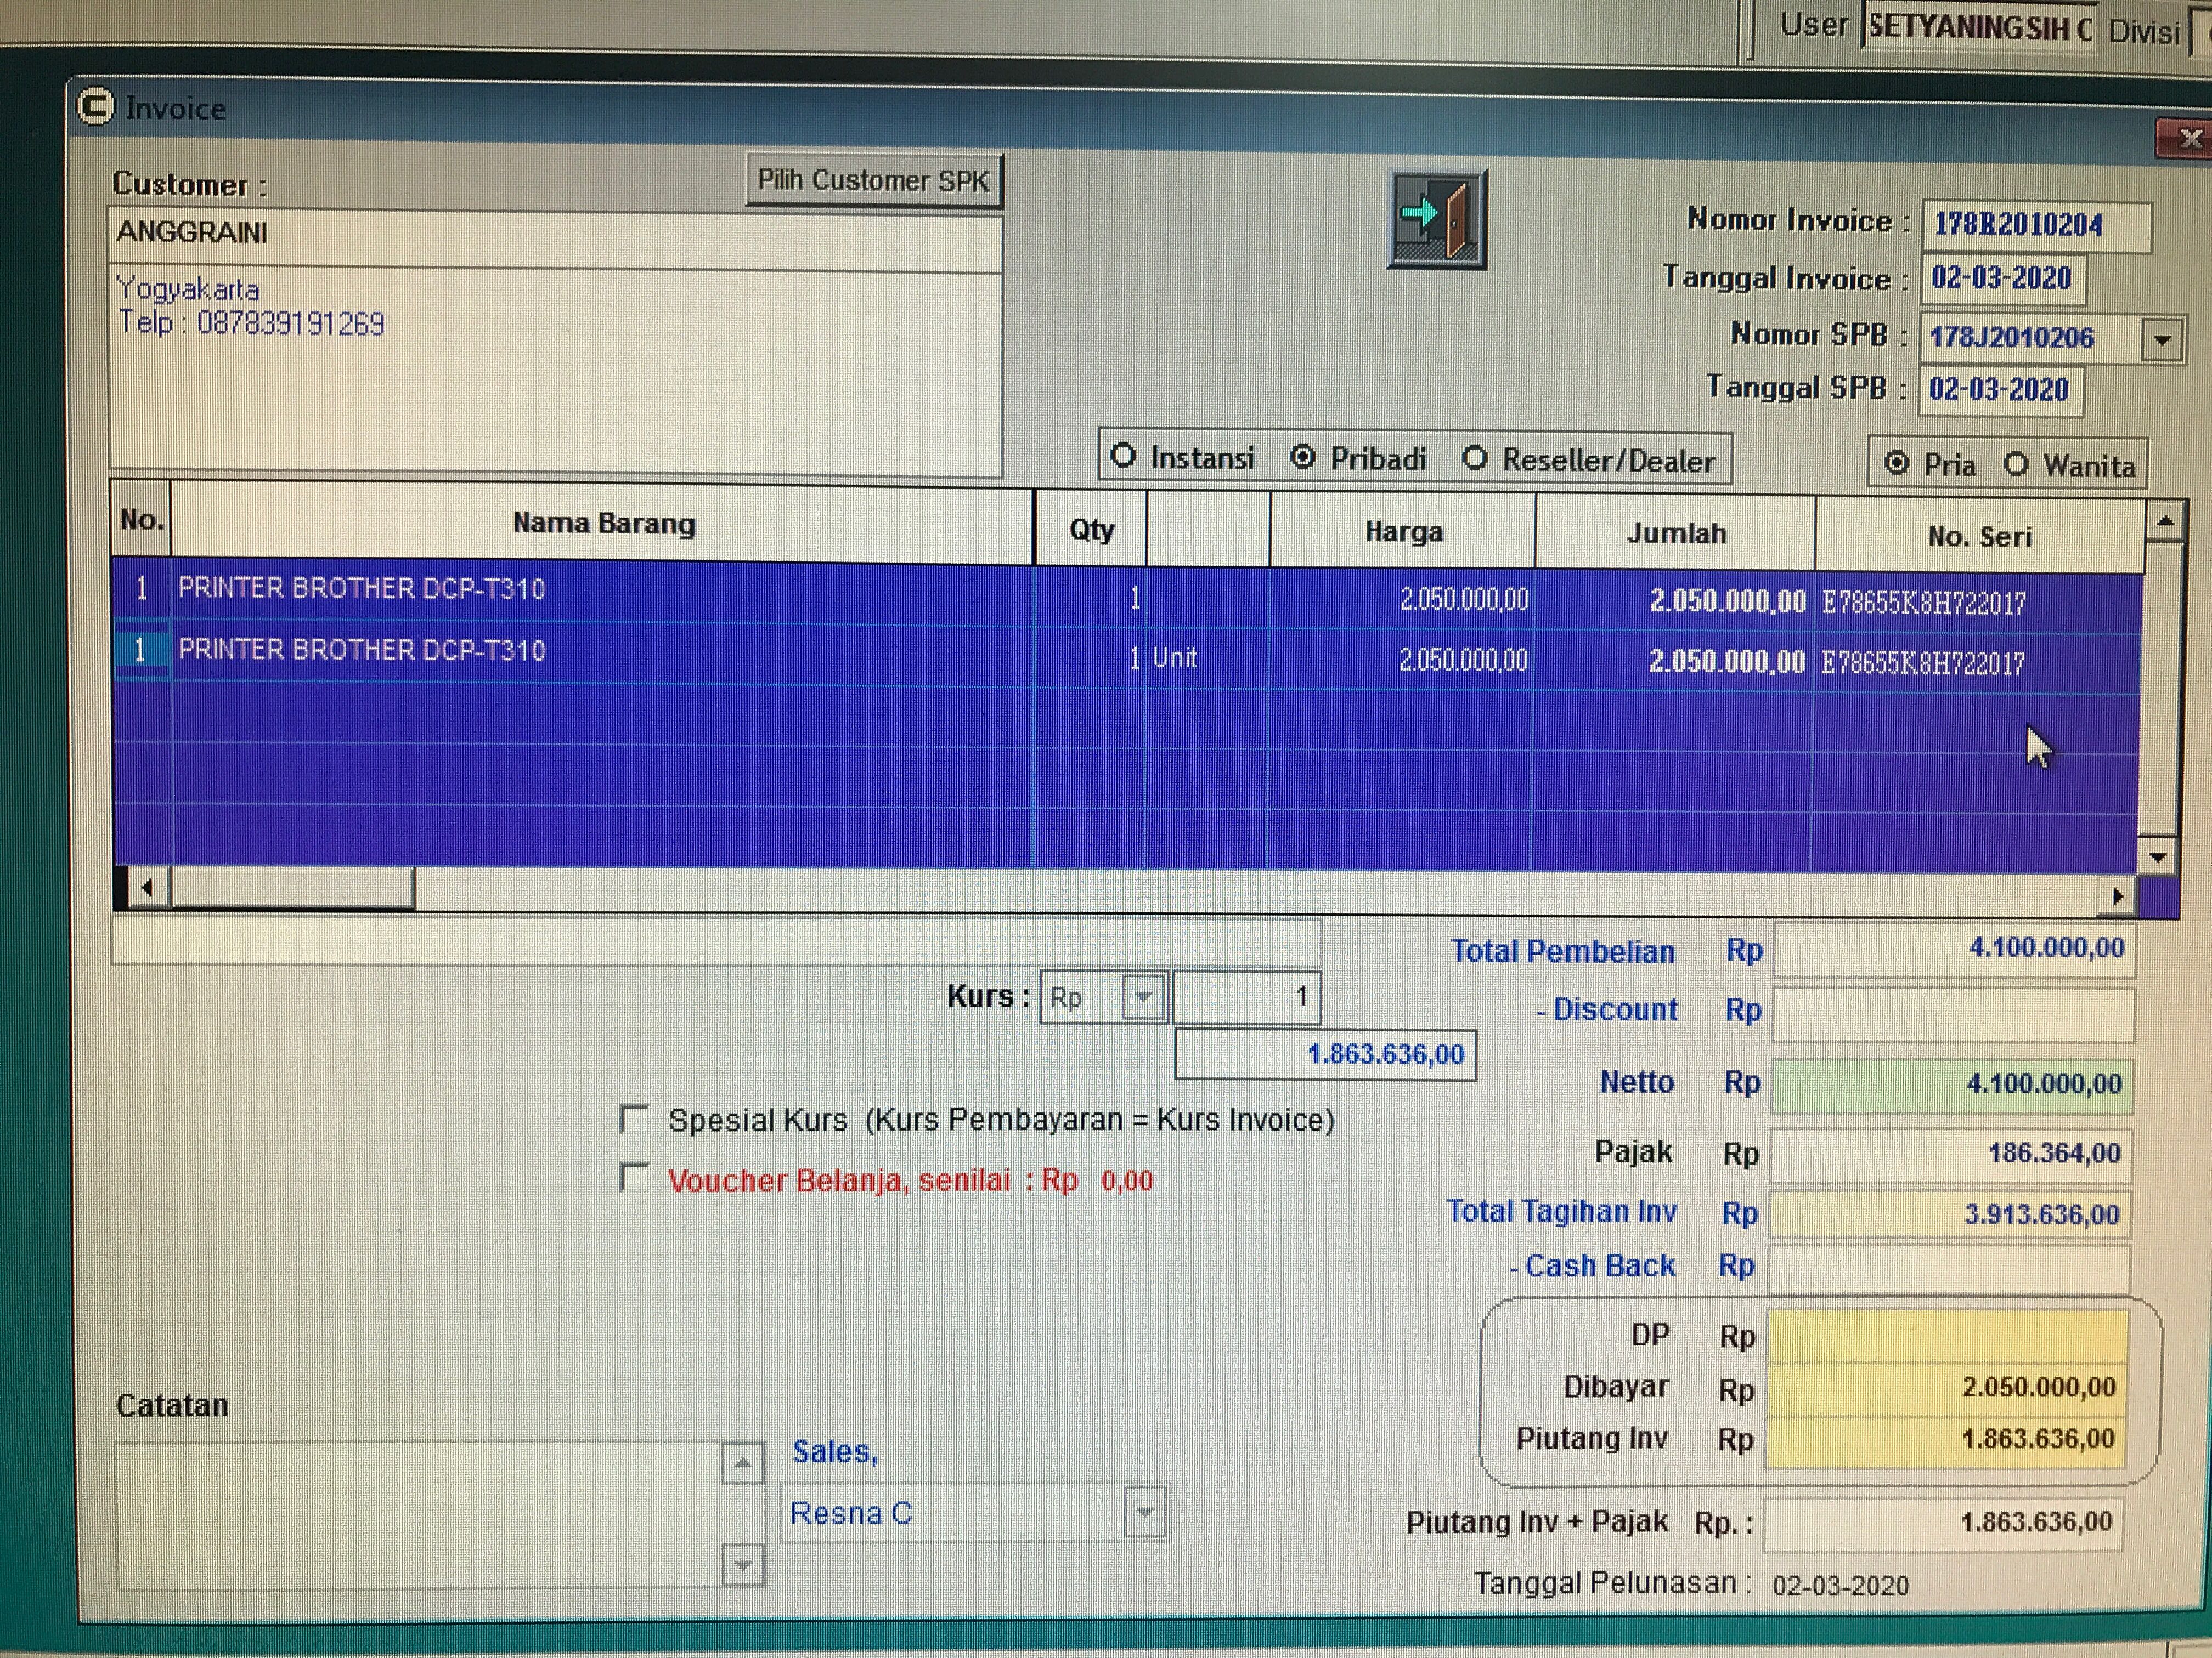Screen dimensions: 2212x1658
Task: Select the Instansi radio option
Action: (1124, 456)
